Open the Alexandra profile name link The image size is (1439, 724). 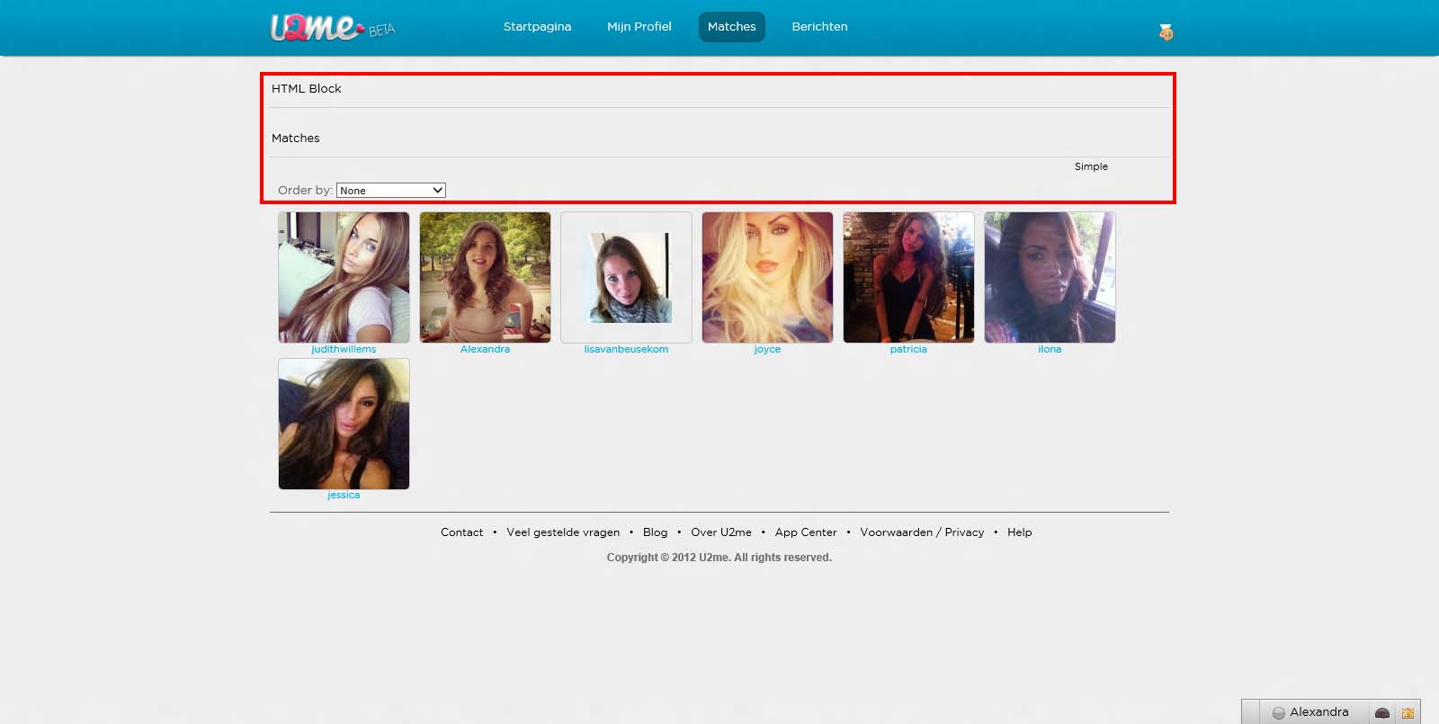[485, 349]
